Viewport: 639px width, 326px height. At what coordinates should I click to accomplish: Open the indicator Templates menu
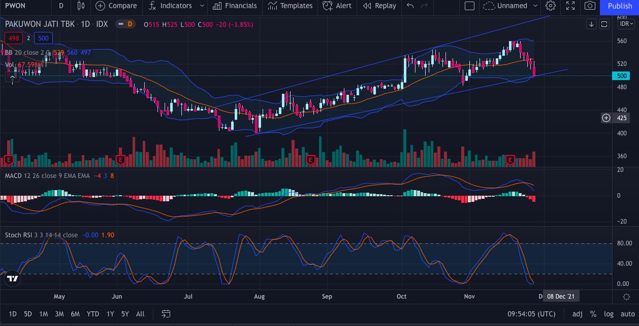point(290,6)
